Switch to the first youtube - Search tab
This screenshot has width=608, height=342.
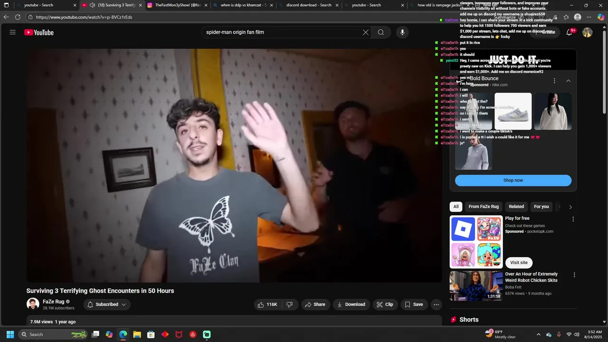pos(45,5)
